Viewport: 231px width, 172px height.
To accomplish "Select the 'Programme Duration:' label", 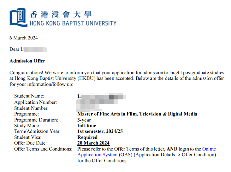I will [x=36, y=120].
